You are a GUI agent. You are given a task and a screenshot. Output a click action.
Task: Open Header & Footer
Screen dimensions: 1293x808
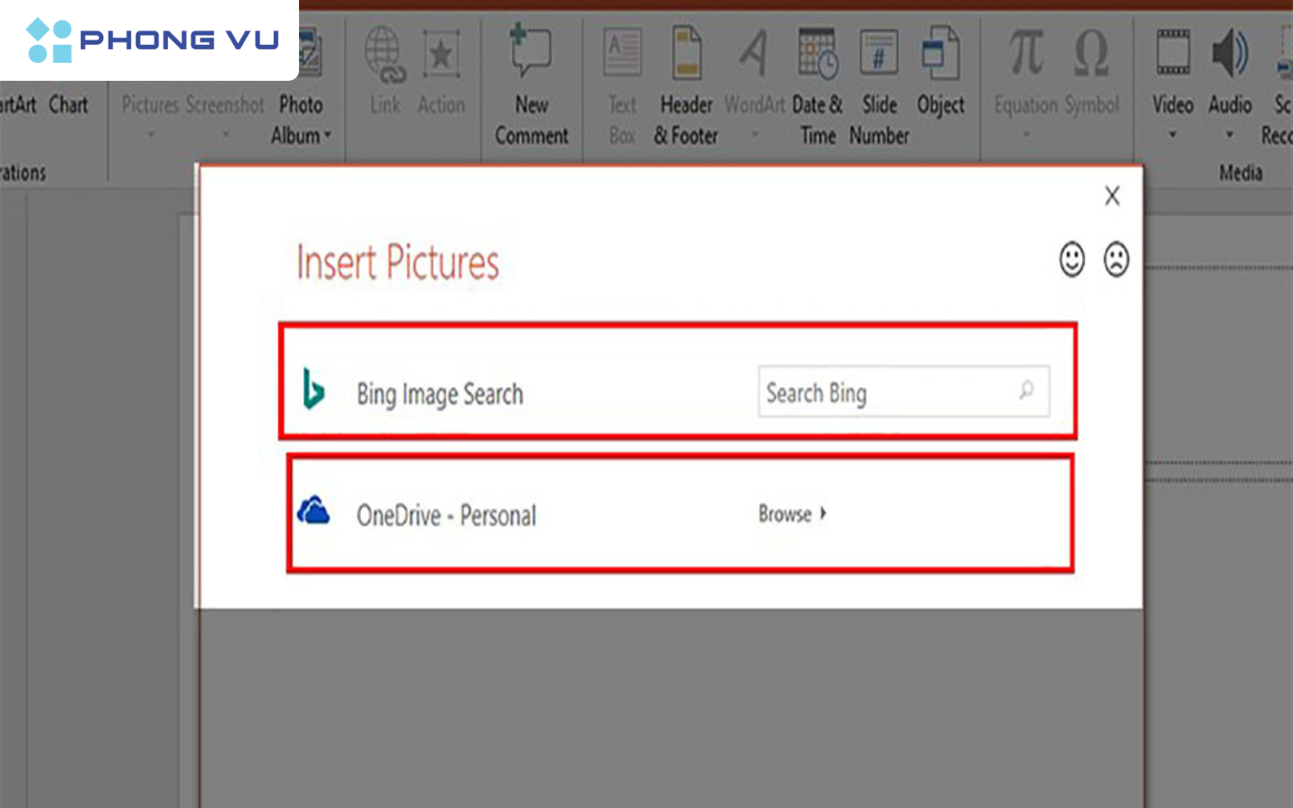point(686,85)
